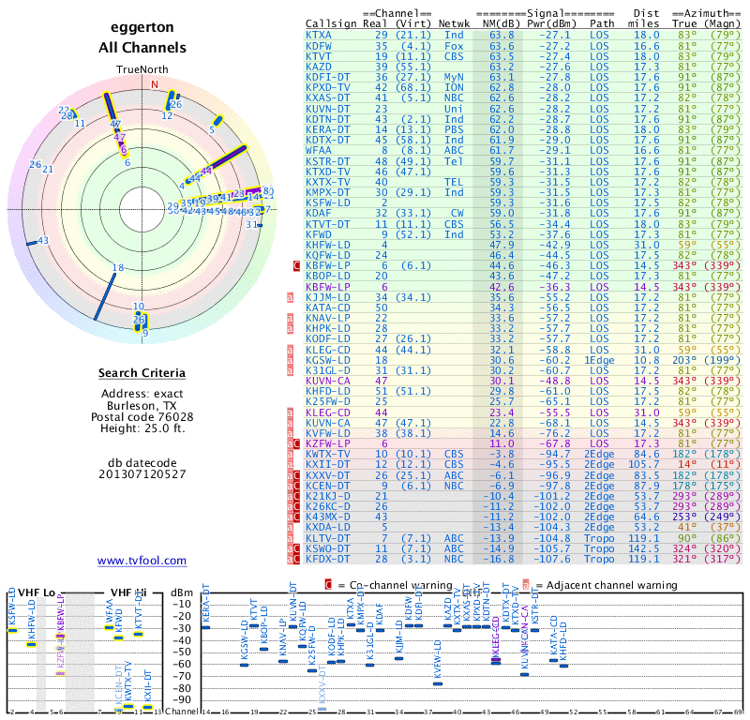Click the co-channel icon beside K43MX-D
Image resolution: width=750 pixels, height=720 pixels.
click(x=296, y=517)
